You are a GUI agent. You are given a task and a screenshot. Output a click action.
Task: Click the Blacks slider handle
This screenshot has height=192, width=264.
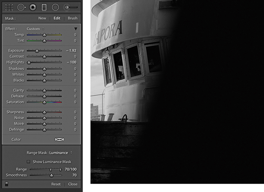(44, 80)
